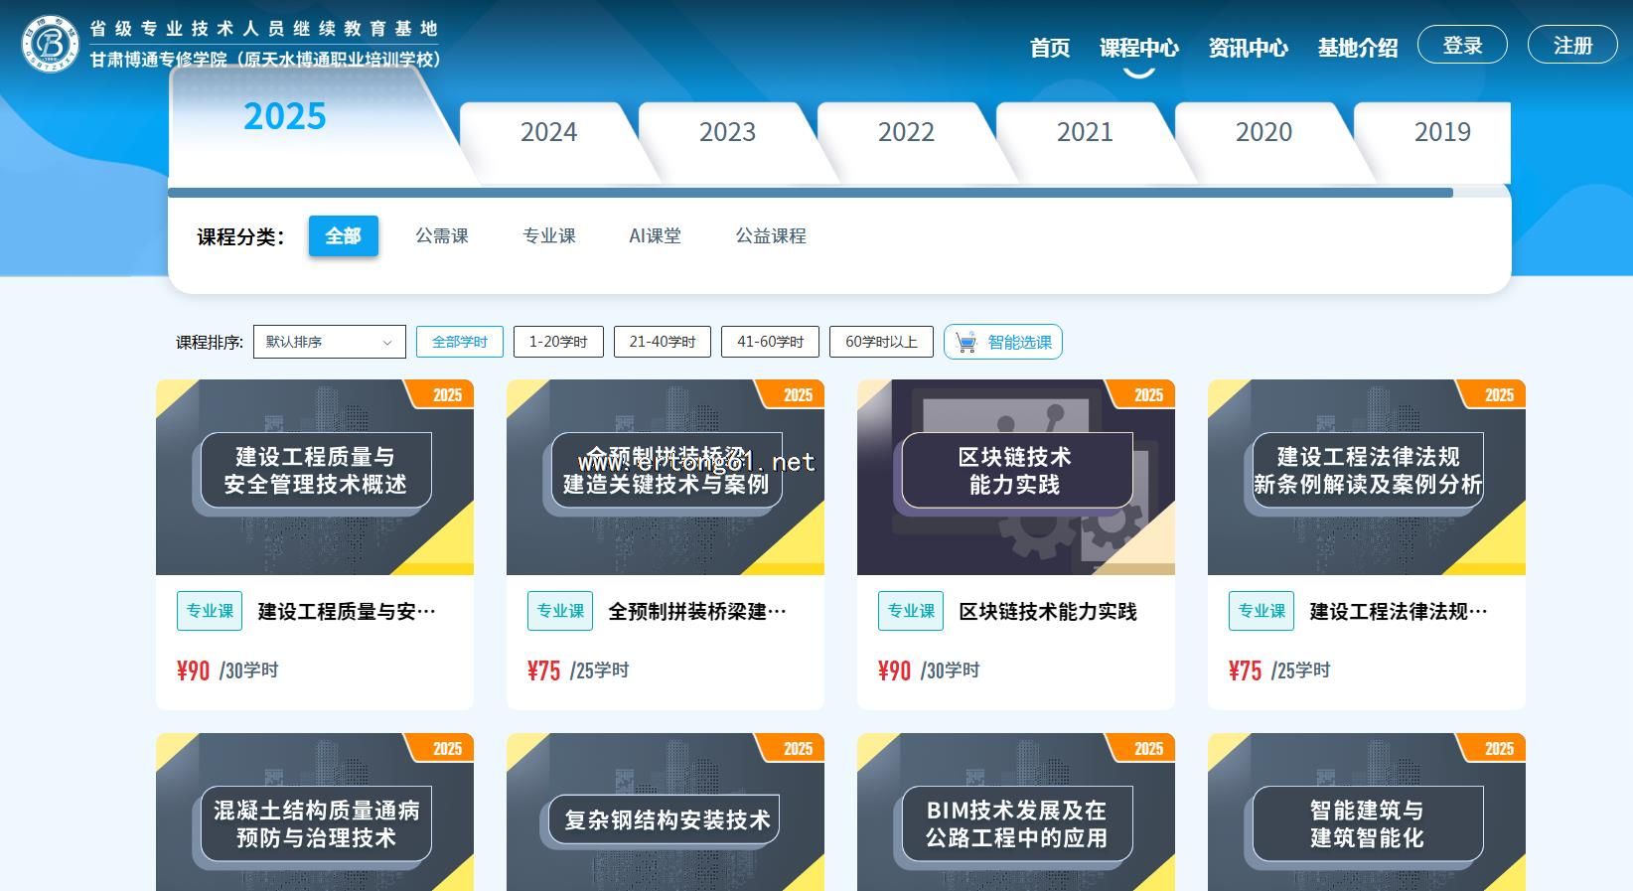Image resolution: width=1633 pixels, height=891 pixels.
Task: Open the 区块链技术能力实践 course thumbnail
Action: (x=1015, y=477)
